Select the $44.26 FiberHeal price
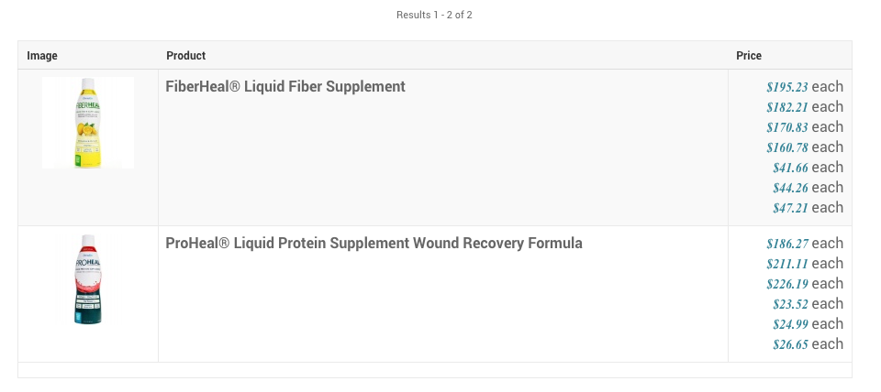 pos(790,188)
